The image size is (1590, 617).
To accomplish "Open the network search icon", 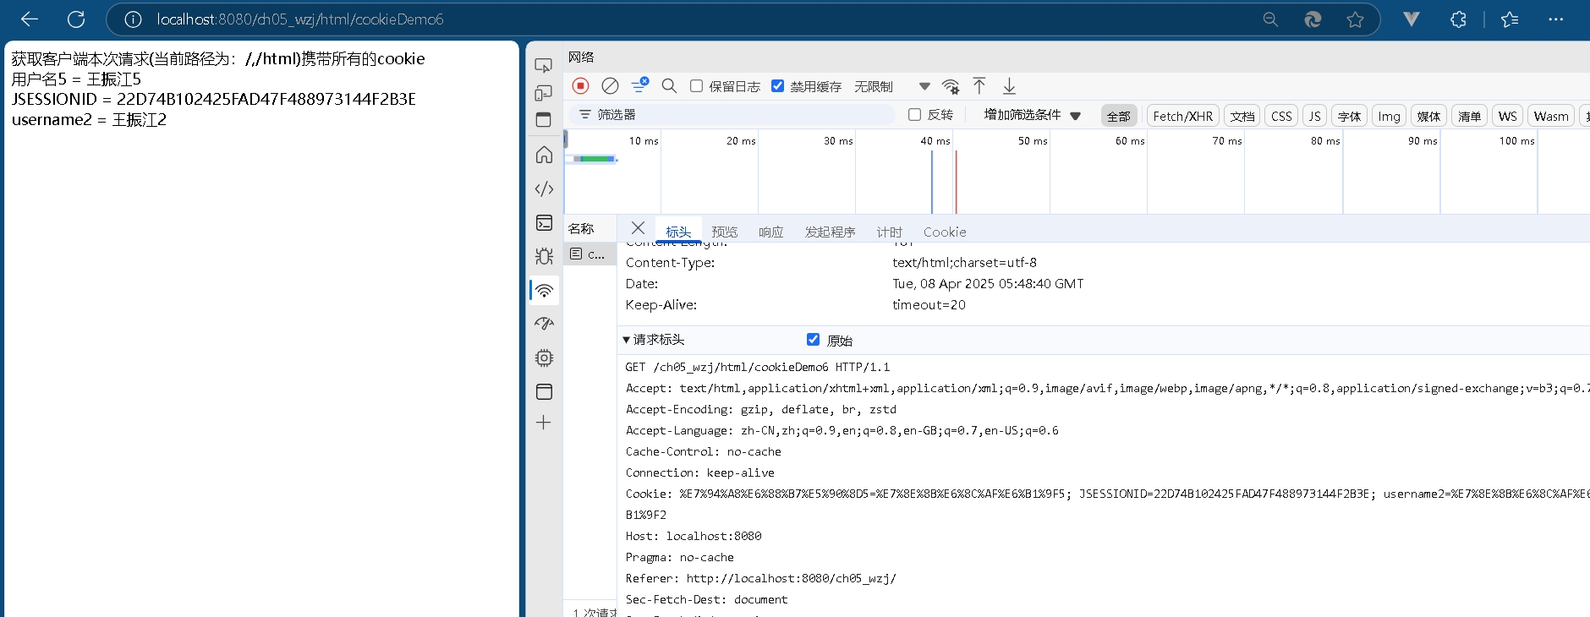I will pyautogui.click(x=669, y=86).
